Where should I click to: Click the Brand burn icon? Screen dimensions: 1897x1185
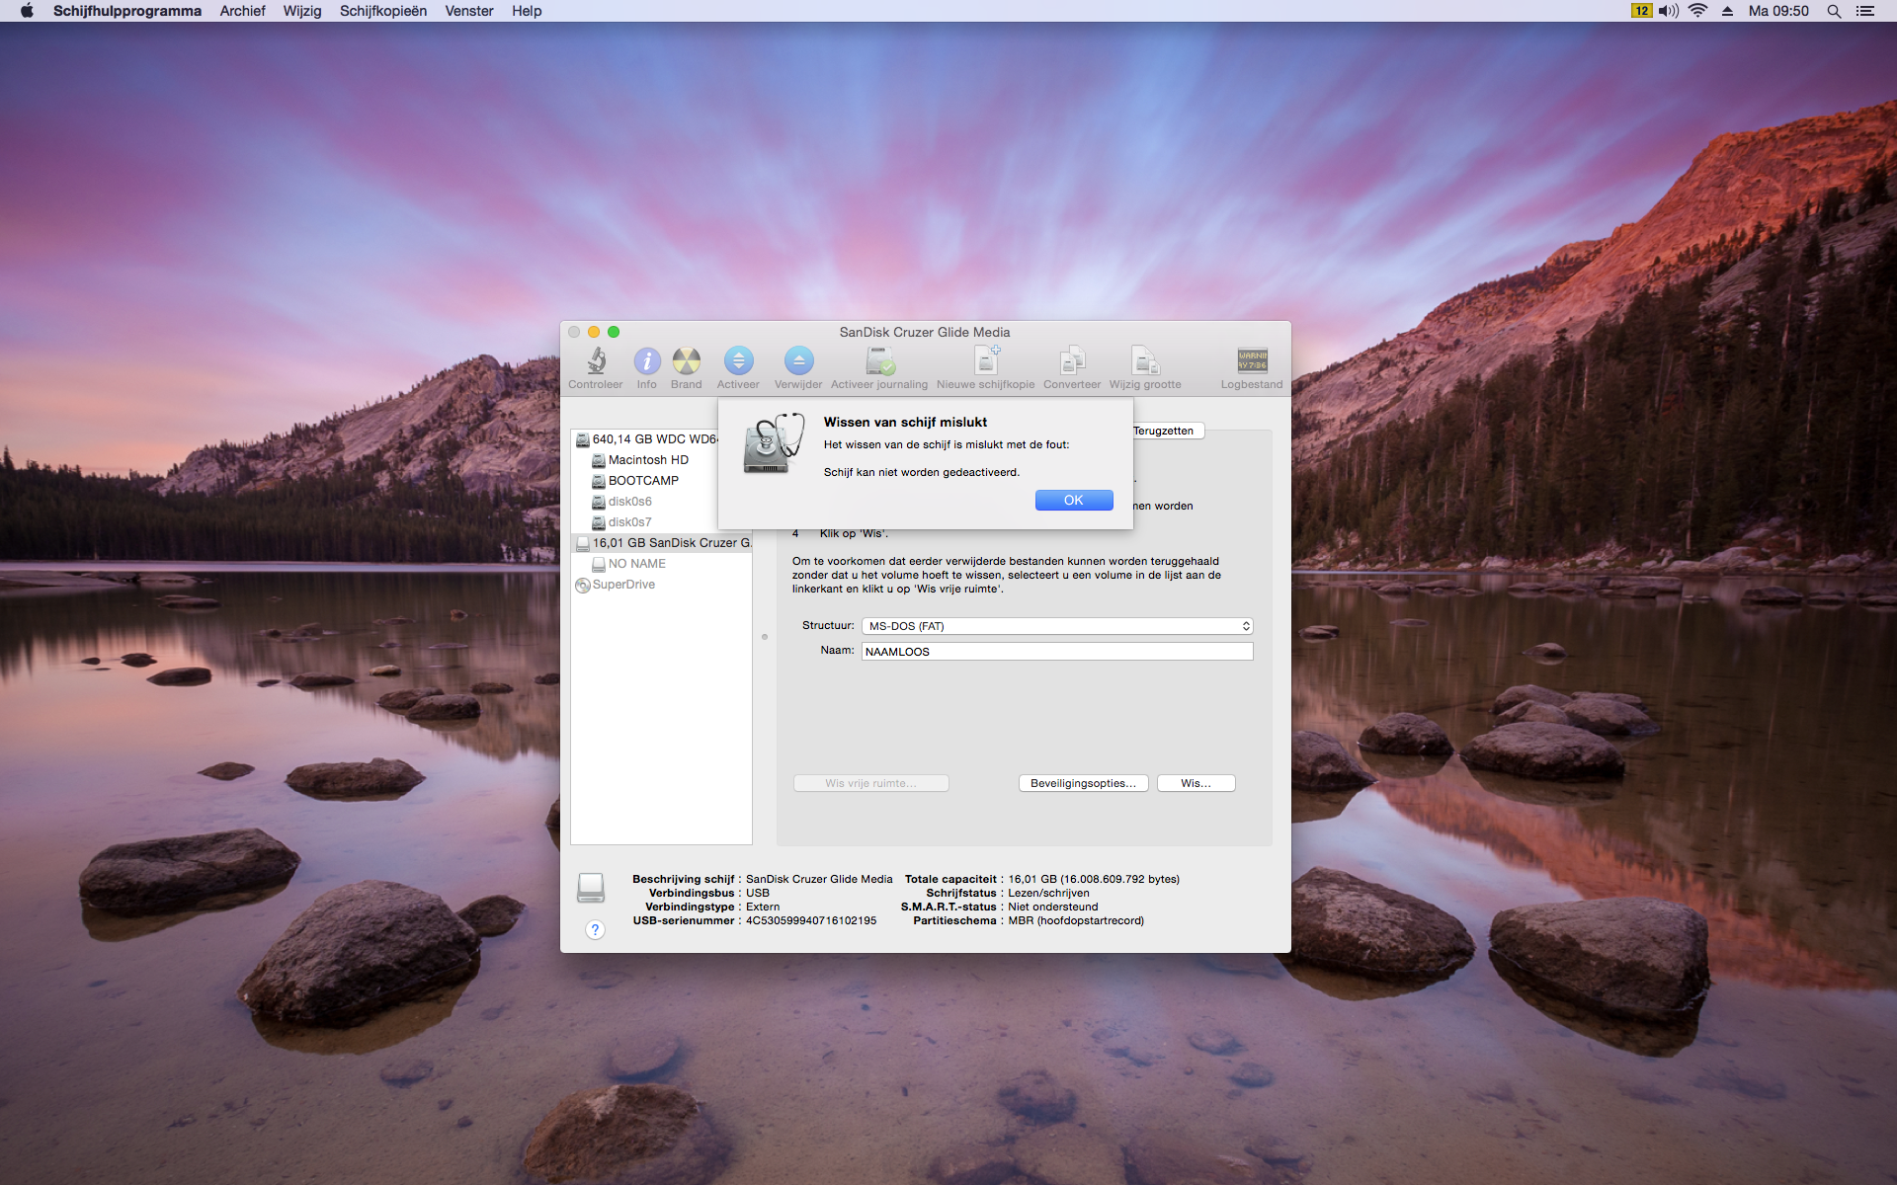click(x=687, y=361)
